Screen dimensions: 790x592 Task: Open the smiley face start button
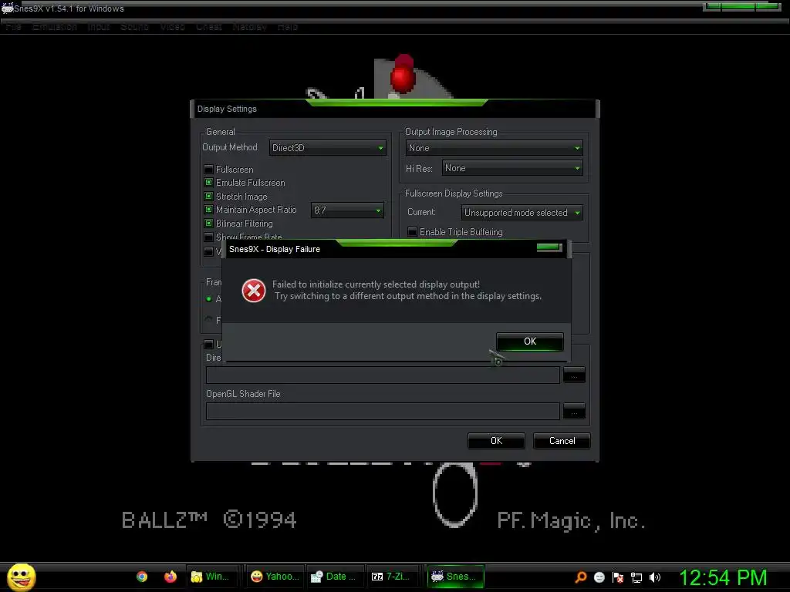pyautogui.click(x=21, y=577)
